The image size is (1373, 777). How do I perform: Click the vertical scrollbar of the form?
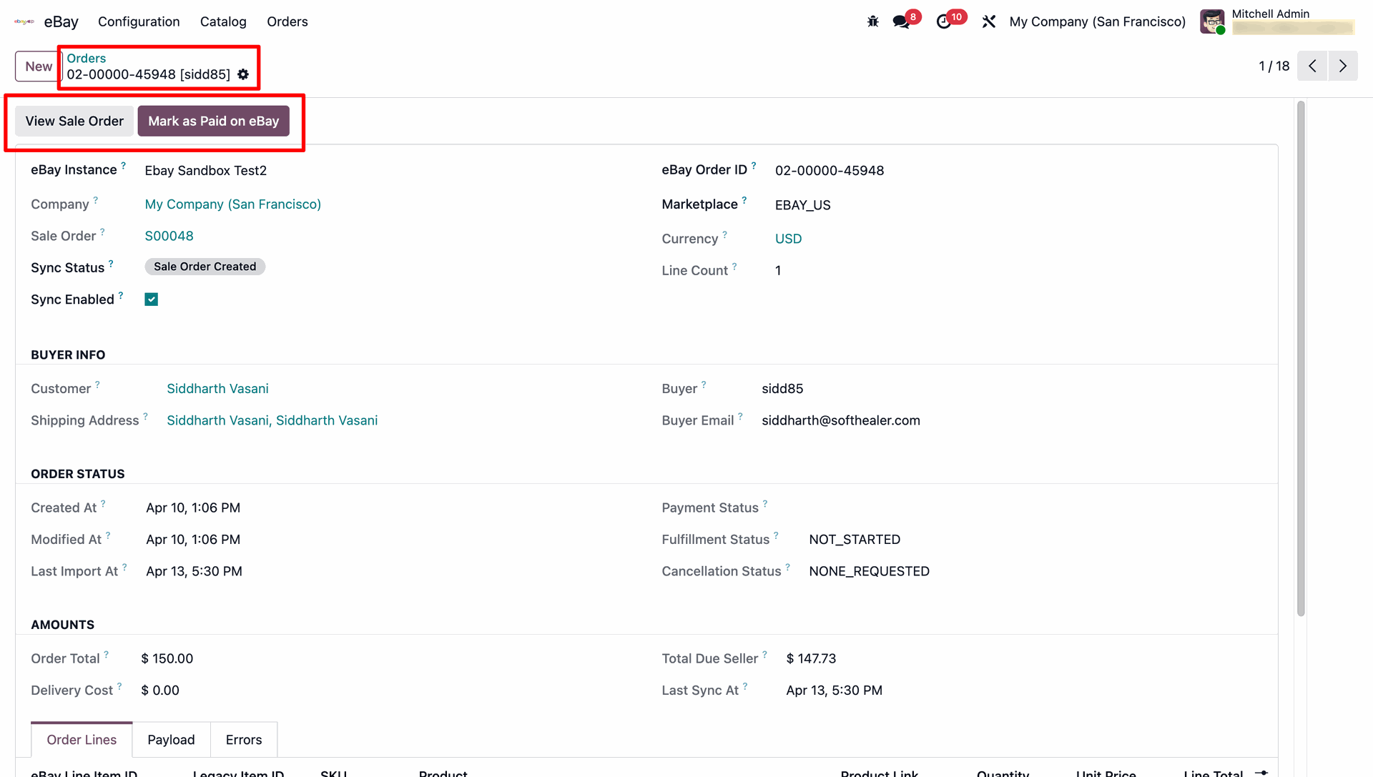click(x=1301, y=358)
